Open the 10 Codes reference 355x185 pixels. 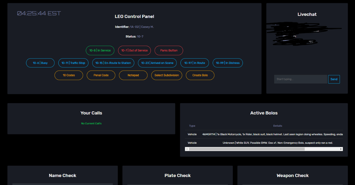coord(69,75)
